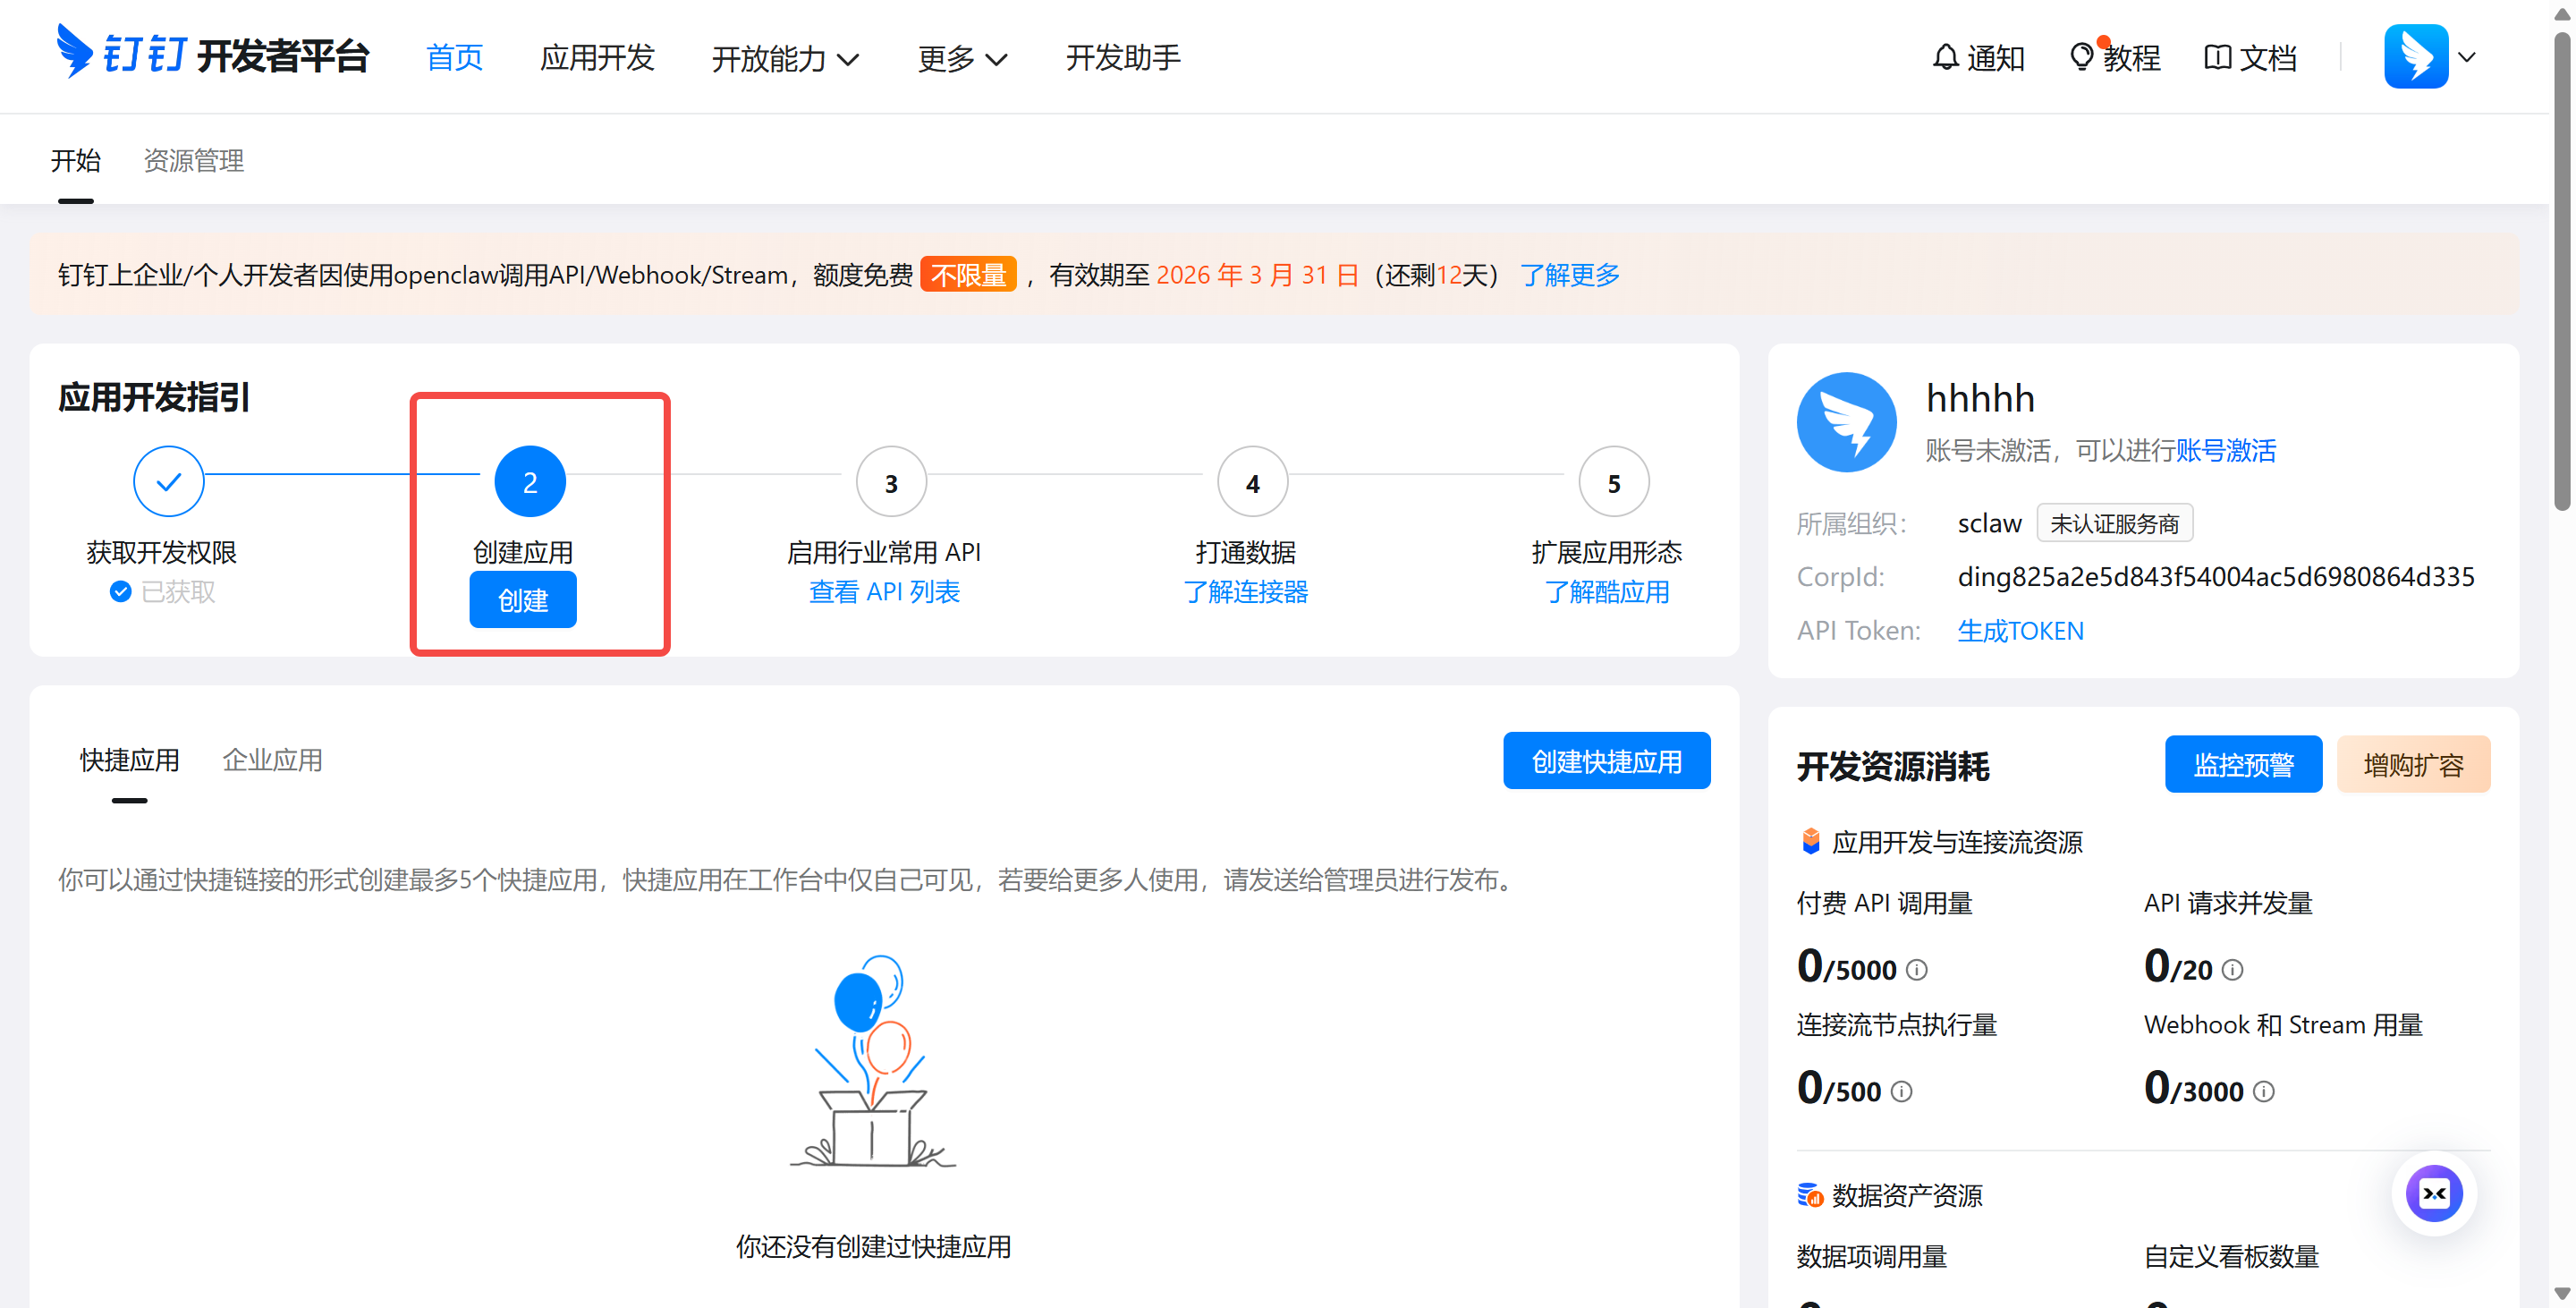This screenshot has height=1308, width=2576.
Task: Click info icon beside 0/3000 Webhook usage
Action: [2264, 1092]
